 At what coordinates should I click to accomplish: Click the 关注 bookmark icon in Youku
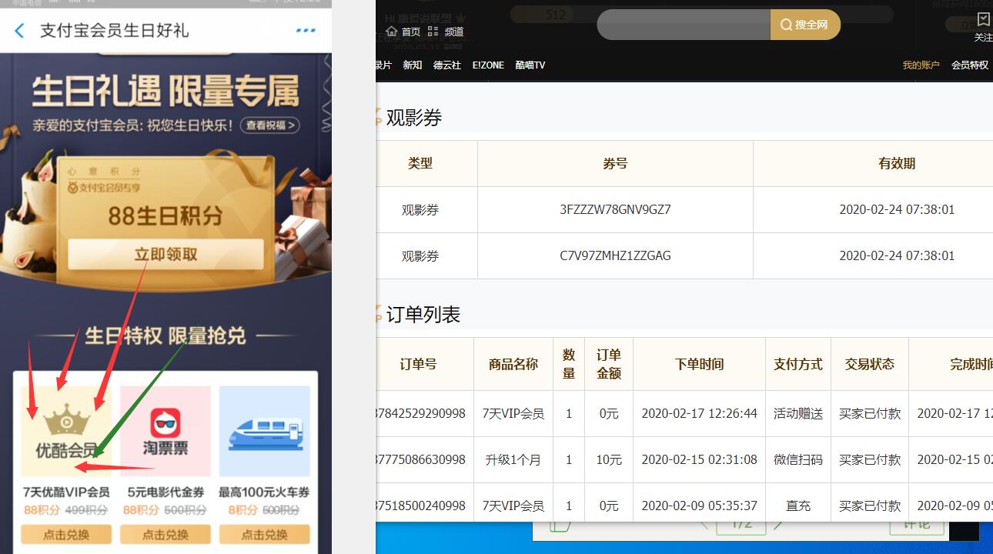(984, 19)
